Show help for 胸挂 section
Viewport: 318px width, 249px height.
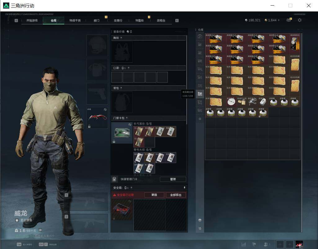click(121, 38)
